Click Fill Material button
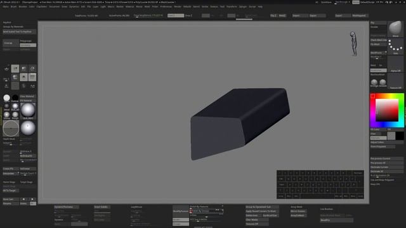 28,101
